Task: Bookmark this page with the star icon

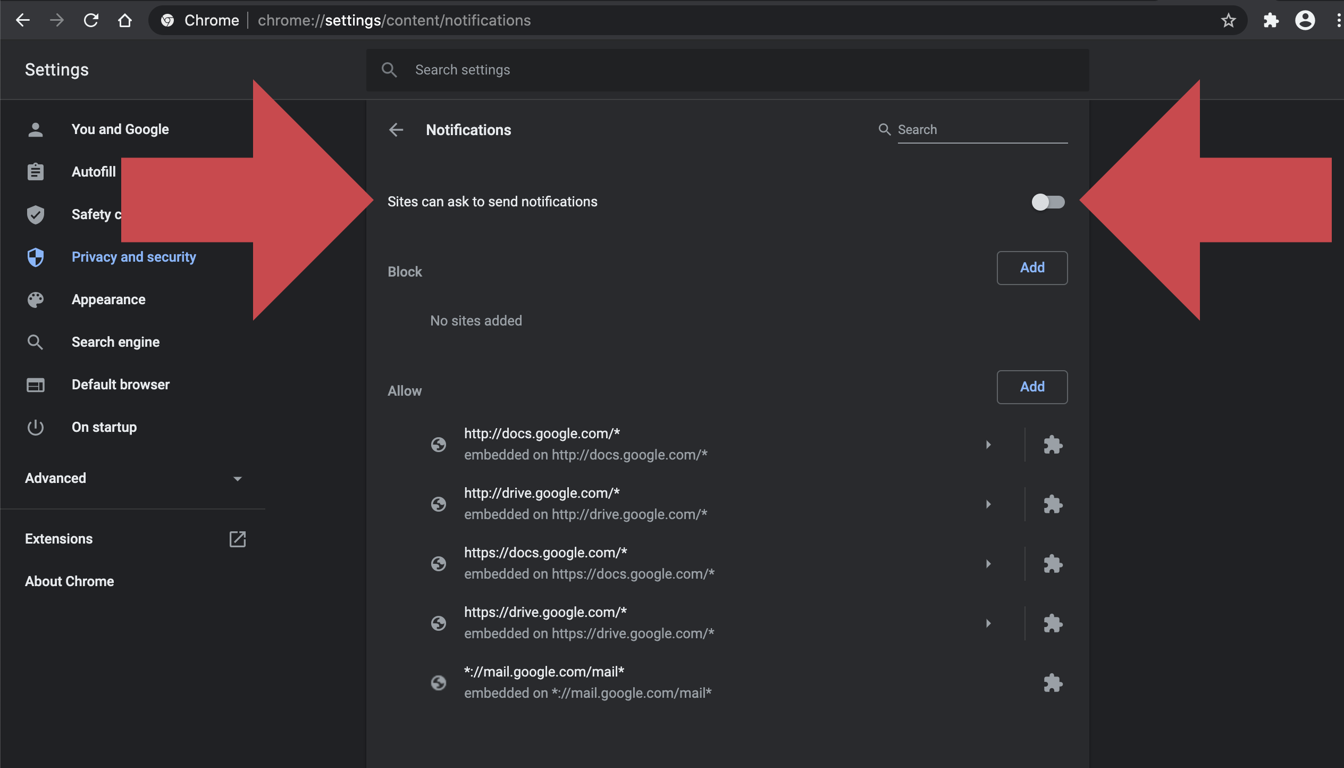Action: [1228, 20]
